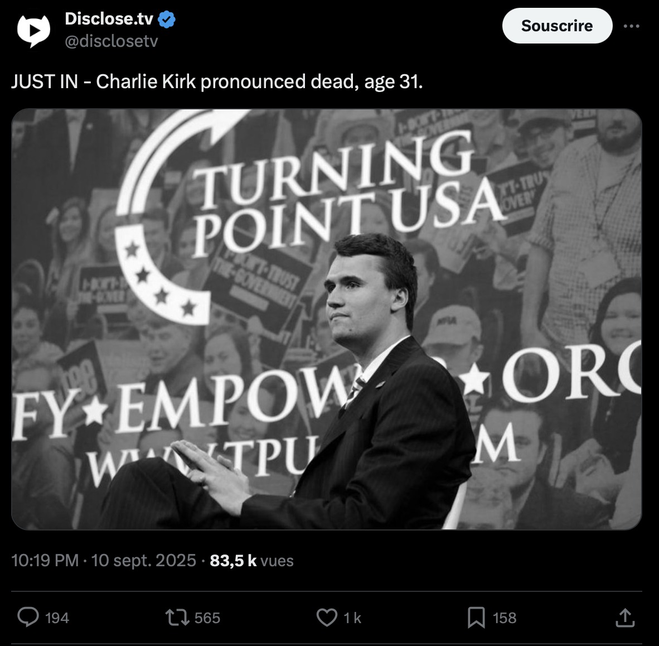Like the post with heart icon
The height and width of the screenshot is (646, 659).
(327, 618)
